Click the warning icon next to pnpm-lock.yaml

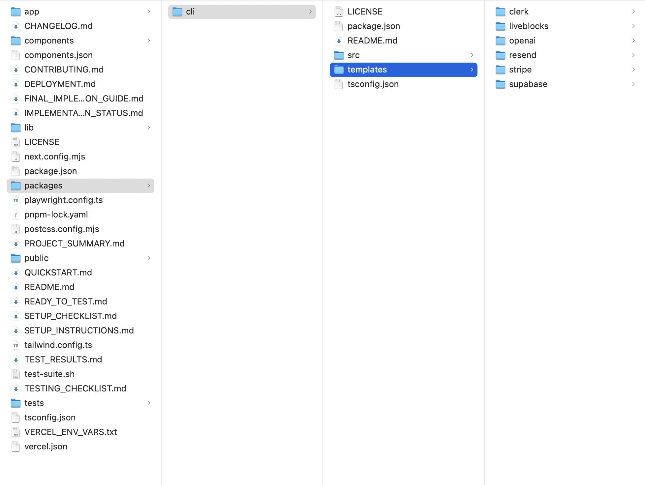15,214
